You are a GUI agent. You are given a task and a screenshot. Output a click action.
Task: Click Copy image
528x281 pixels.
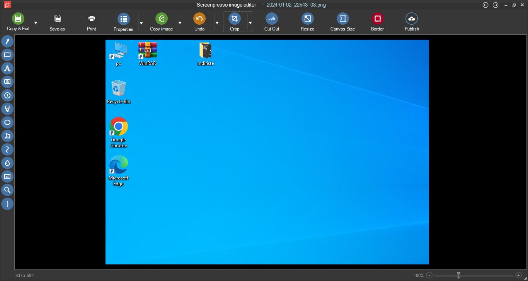161,22
